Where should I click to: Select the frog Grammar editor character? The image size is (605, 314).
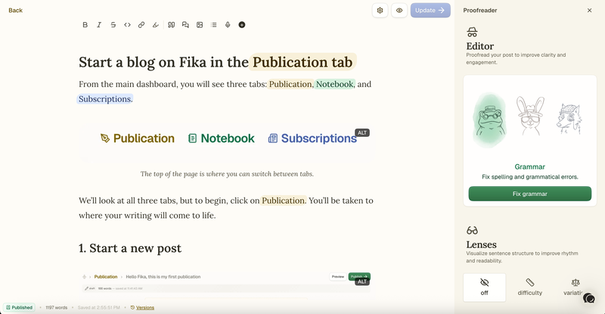[489, 120]
